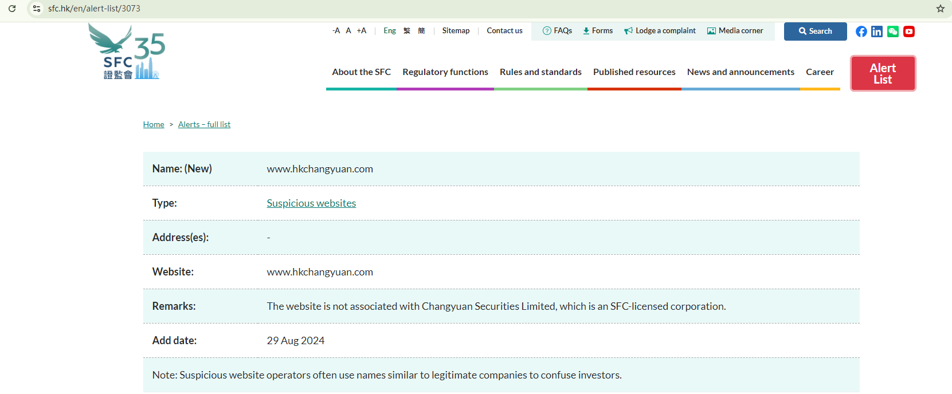Open the SFC YouTube icon
The height and width of the screenshot is (394, 952).
coord(909,31)
